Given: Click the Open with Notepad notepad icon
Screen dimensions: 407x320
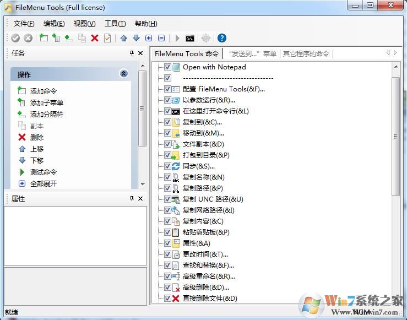Looking at the screenshot, I should (176, 67).
